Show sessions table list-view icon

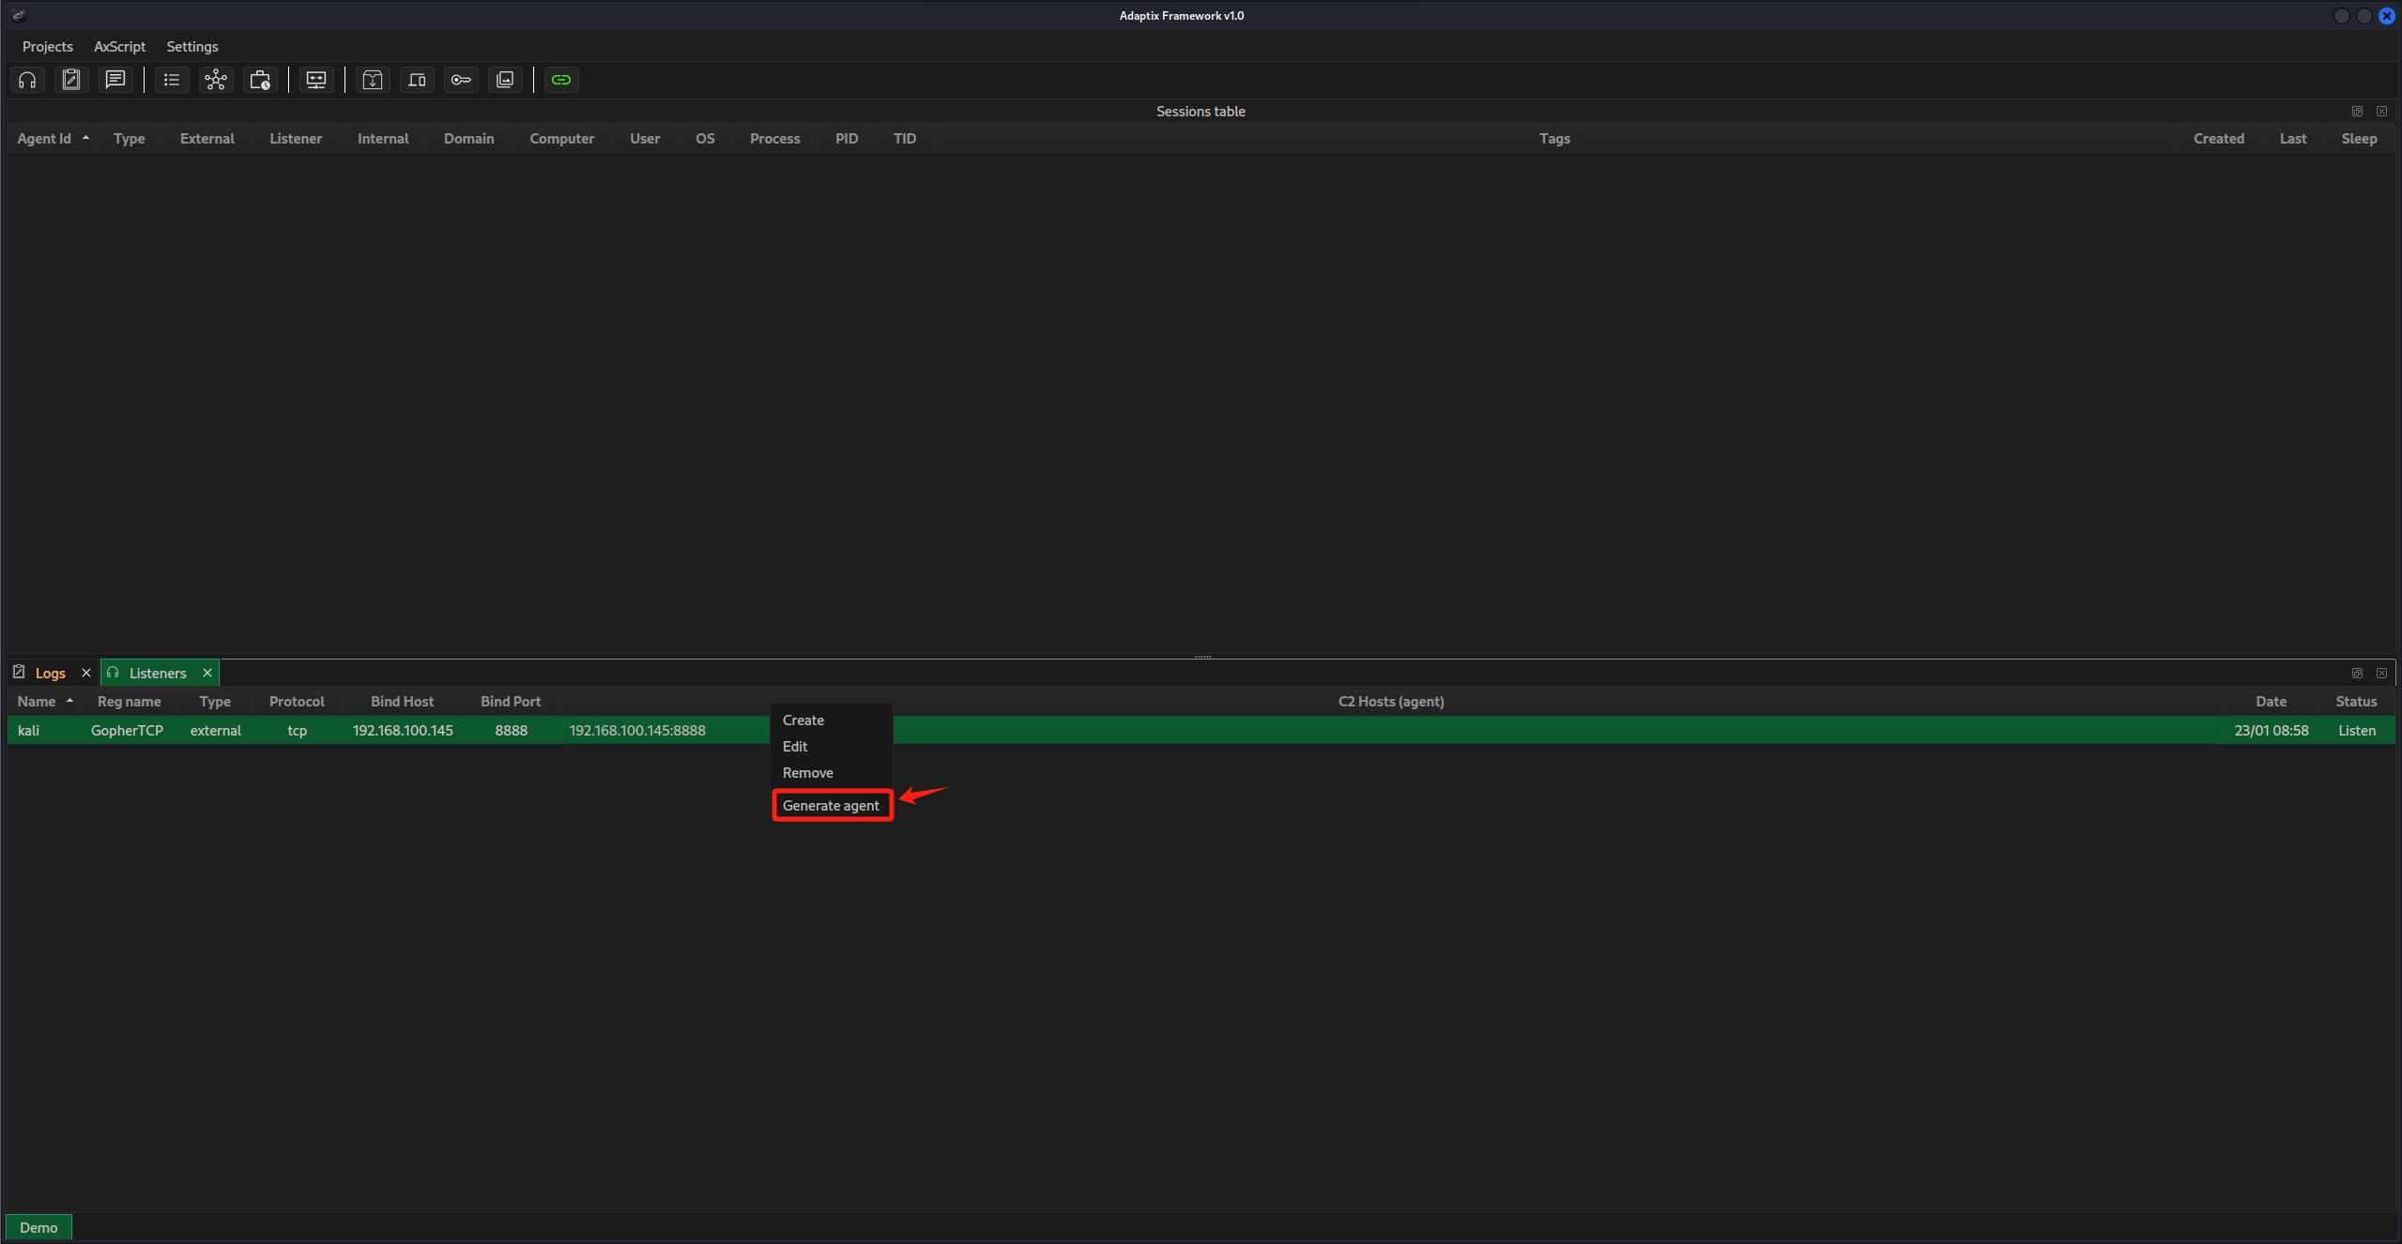pos(172,80)
